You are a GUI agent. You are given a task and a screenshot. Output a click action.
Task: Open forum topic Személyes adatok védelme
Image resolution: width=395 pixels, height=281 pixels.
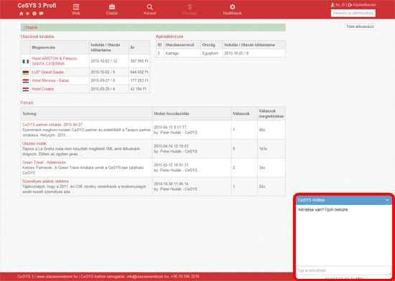pyautogui.click(x=45, y=181)
